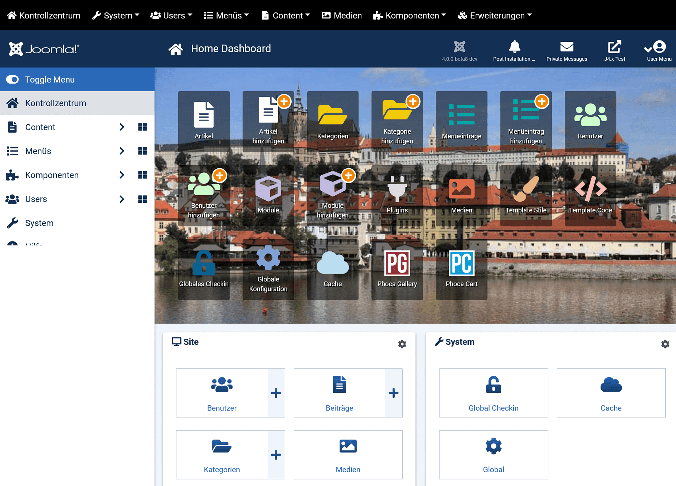Open the User Menu dropdown
This screenshot has width=676, height=486.
(x=659, y=50)
